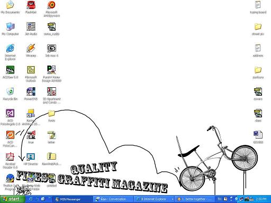Open the Start menu
This screenshot has height=203, width=271.
[12, 199]
